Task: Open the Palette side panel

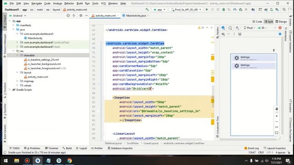Action: [x=217, y=33]
